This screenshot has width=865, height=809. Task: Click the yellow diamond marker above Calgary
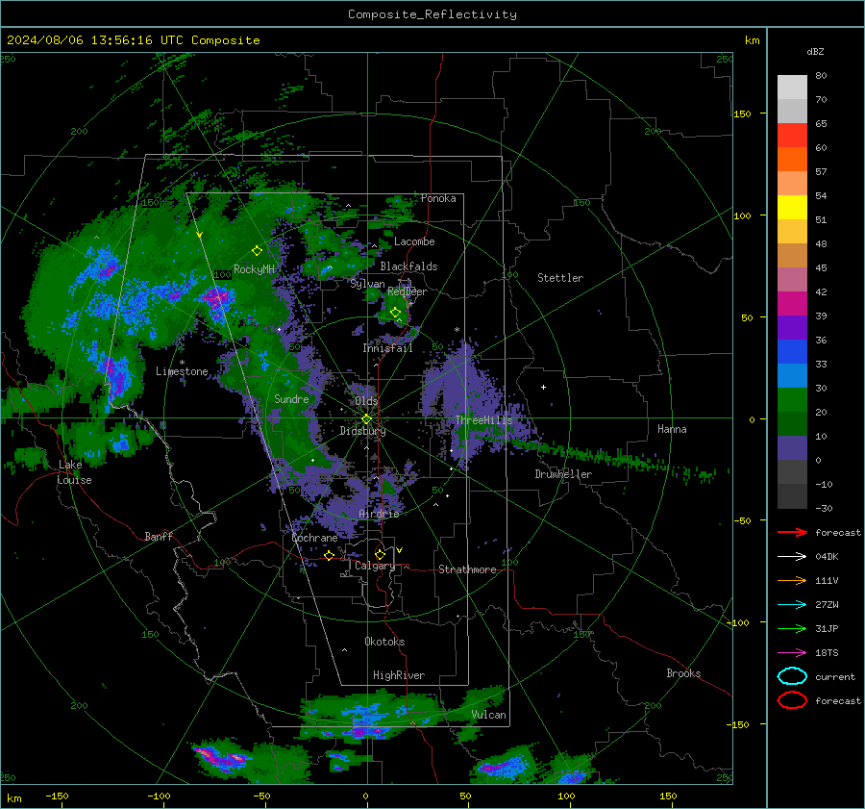pos(380,554)
